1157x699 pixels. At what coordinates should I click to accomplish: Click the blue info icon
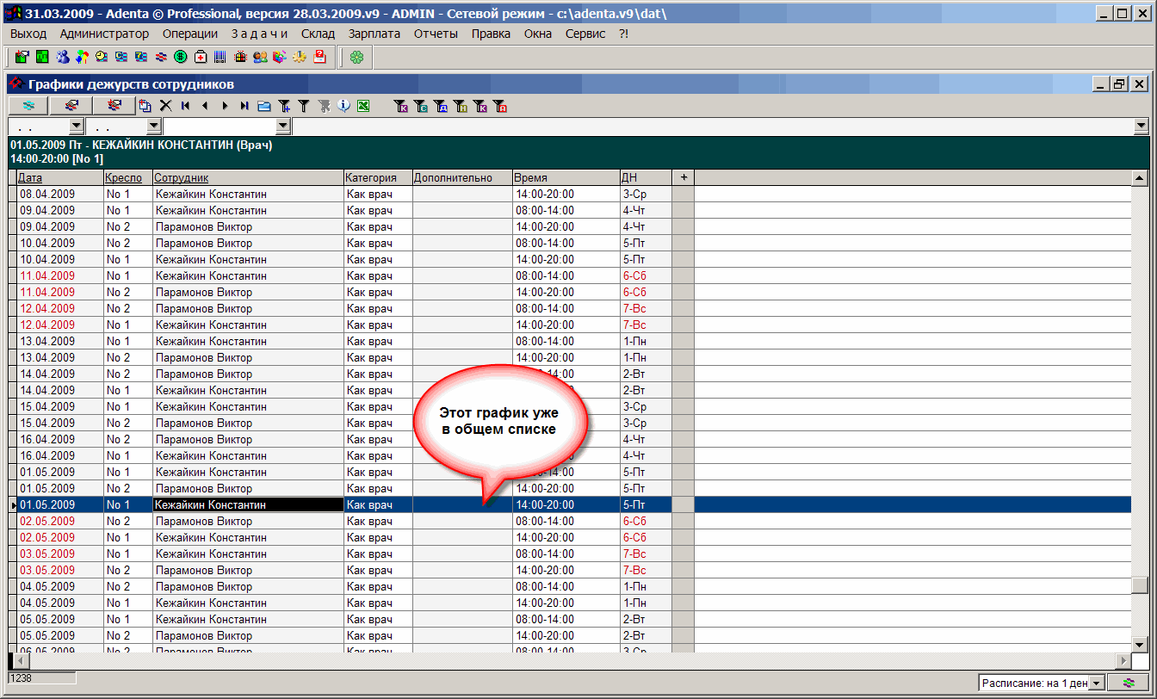[343, 106]
